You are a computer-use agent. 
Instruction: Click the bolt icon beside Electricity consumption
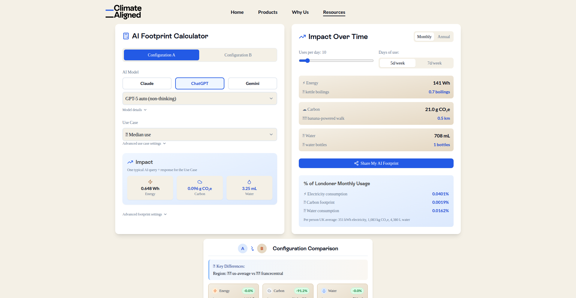click(305, 194)
